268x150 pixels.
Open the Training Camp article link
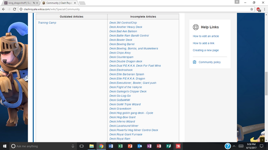tap(47, 22)
